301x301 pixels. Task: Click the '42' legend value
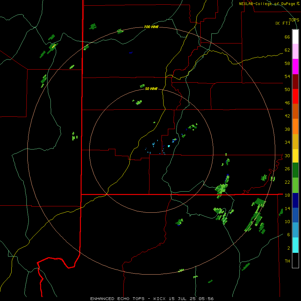(287, 116)
